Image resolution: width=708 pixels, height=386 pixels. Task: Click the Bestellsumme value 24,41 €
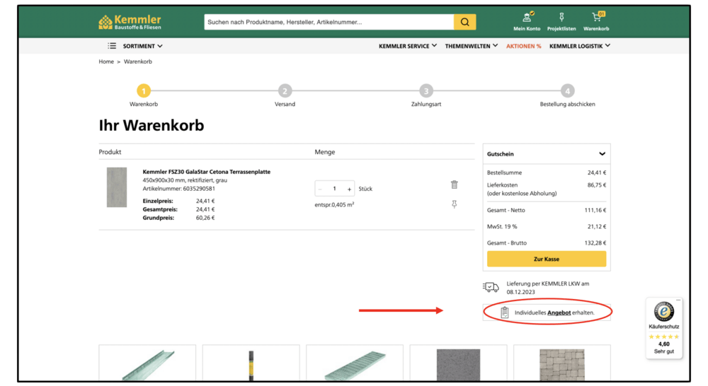pos(596,172)
